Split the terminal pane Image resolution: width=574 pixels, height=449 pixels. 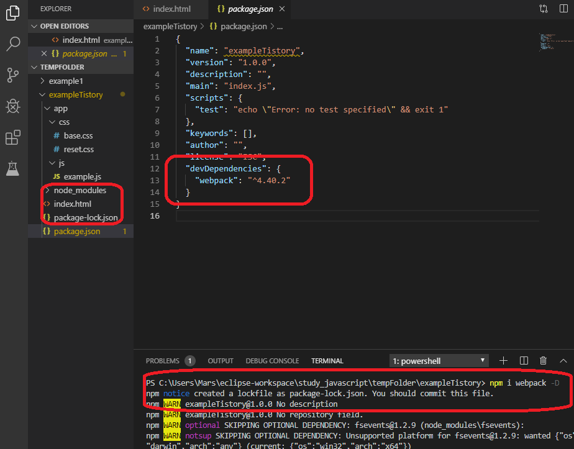(524, 361)
